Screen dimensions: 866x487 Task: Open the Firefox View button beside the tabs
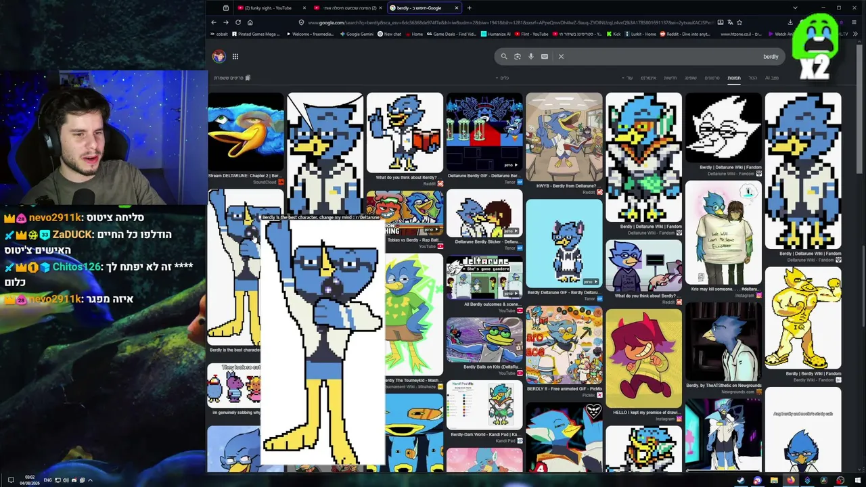click(226, 8)
